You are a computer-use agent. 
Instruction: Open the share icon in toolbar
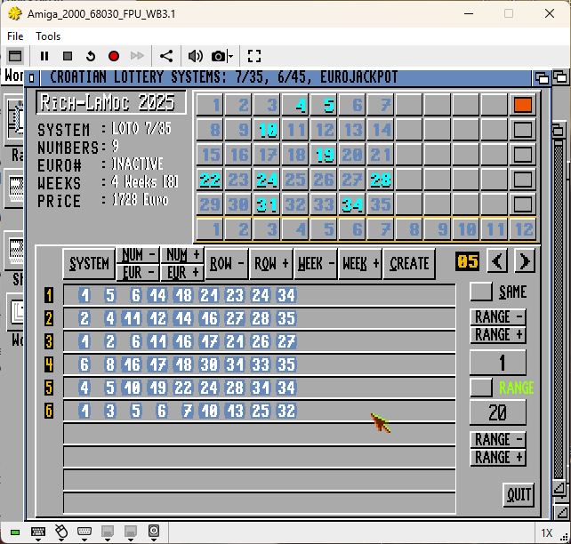[166, 56]
